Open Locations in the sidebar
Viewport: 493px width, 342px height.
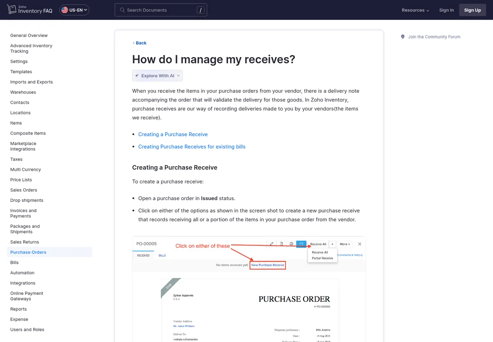21,113
